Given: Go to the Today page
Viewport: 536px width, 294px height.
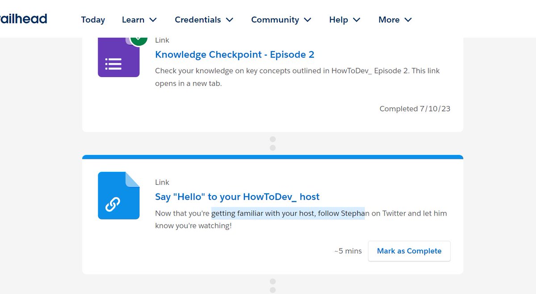Looking at the screenshot, I should 93,20.
